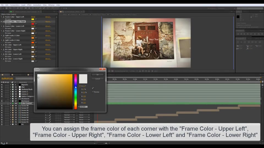
Task: Confirm color with OK button
Action: coord(97,75)
